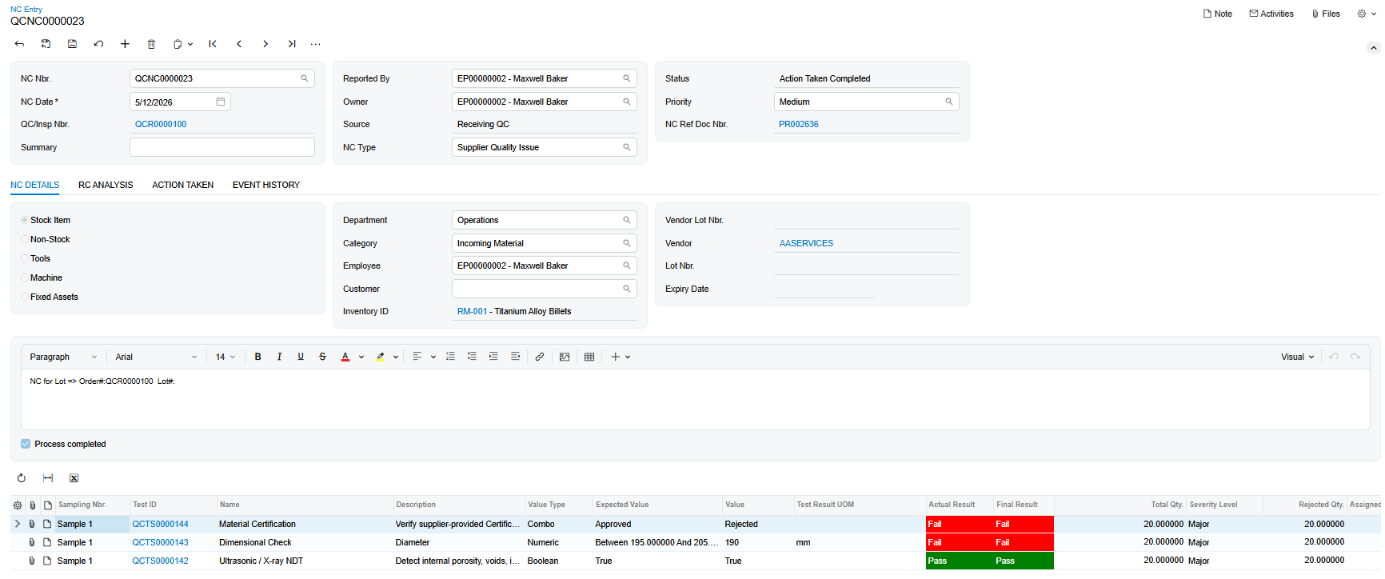Image resolution: width=1385 pixels, height=579 pixels.
Task: Apply the red font color
Action: 345,357
